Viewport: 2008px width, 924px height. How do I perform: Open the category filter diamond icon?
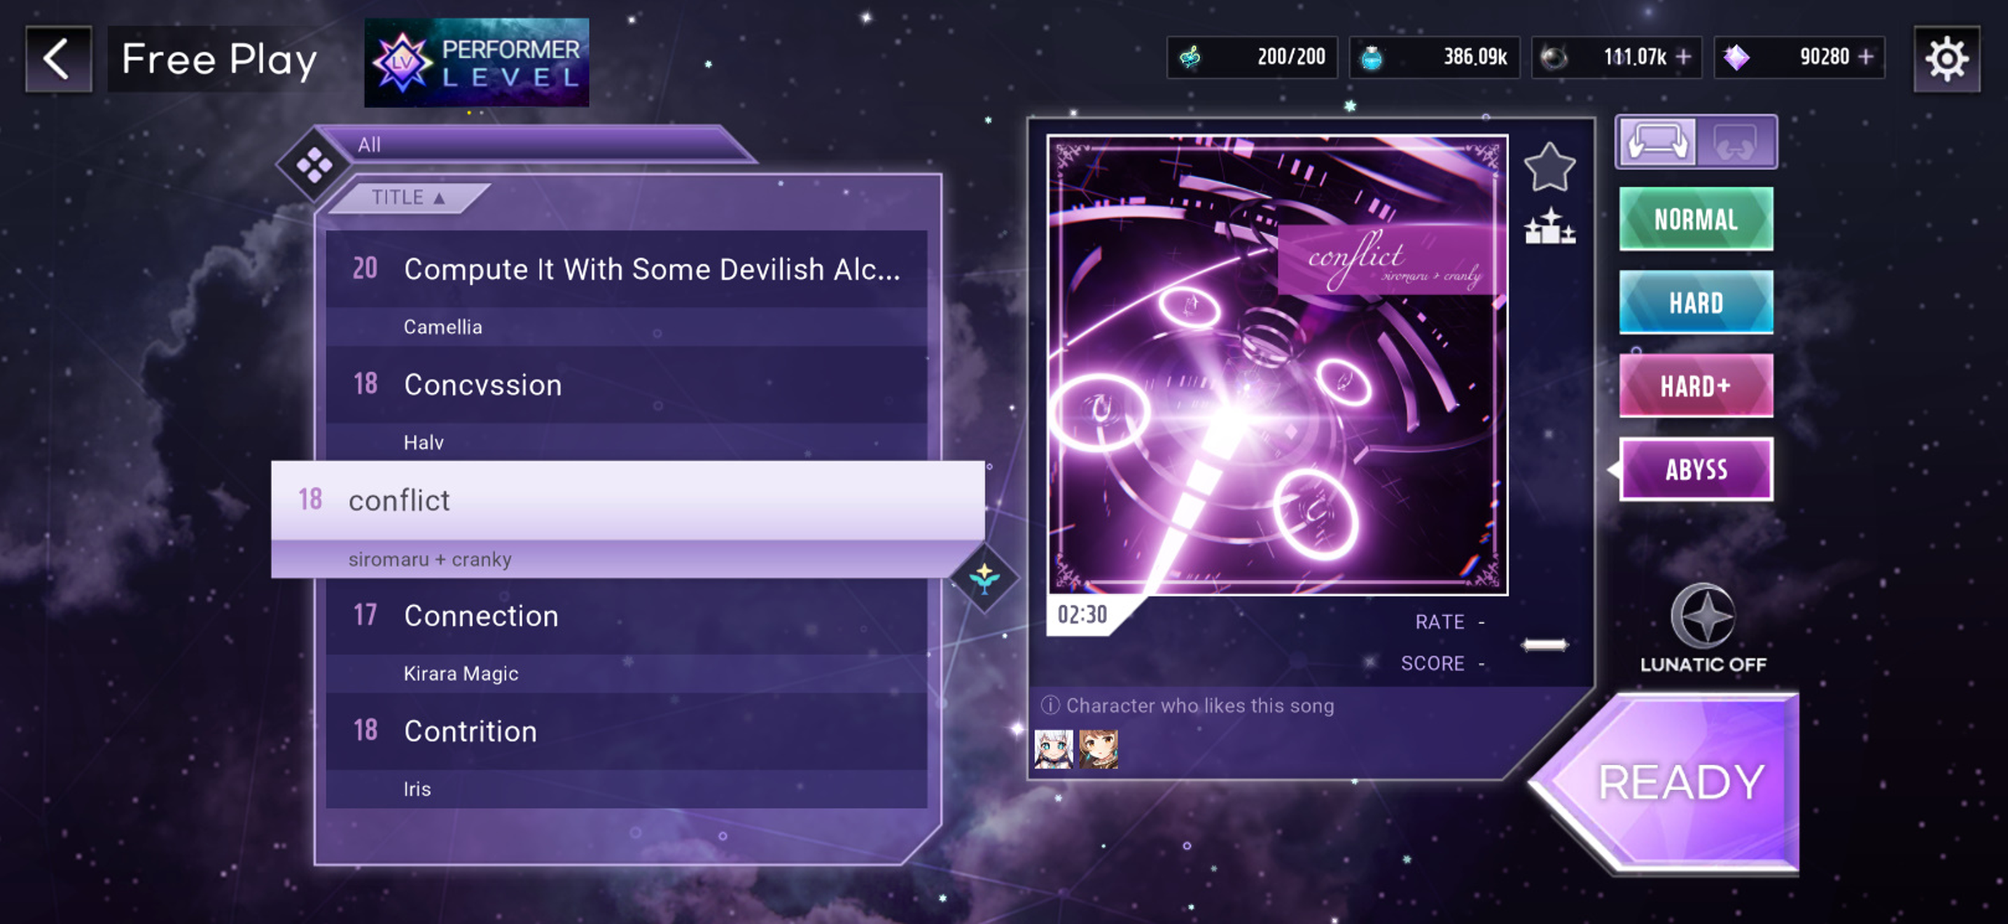314,165
